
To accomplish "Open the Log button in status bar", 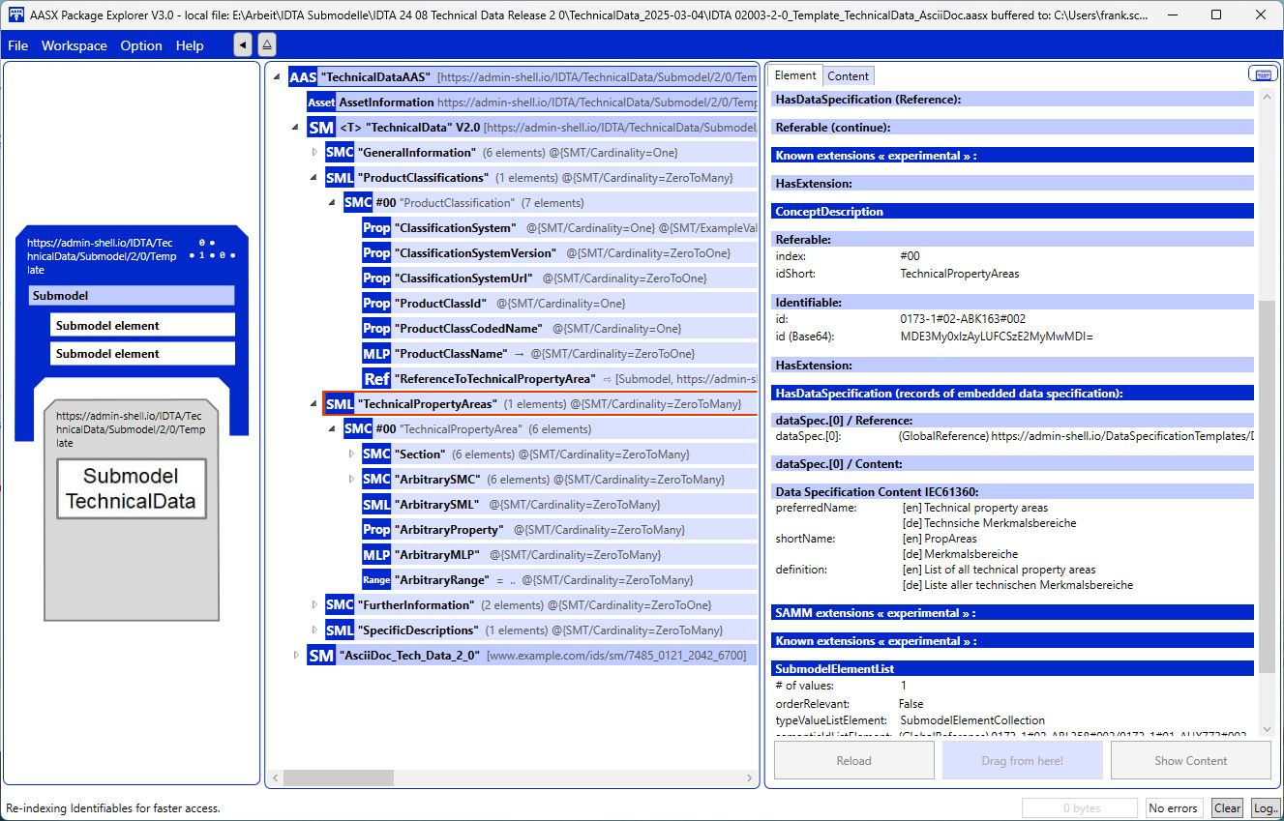I will (x=1265, y=808).
